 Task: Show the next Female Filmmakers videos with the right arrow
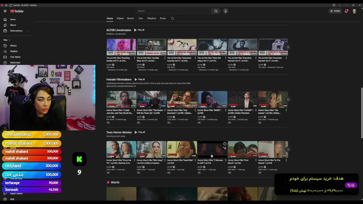click(x=288, y=99)
